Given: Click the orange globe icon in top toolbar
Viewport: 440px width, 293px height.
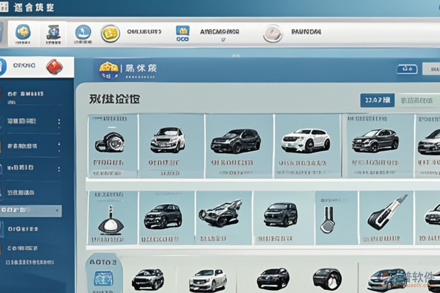Looking at the screenshot, I should point(23,32).
